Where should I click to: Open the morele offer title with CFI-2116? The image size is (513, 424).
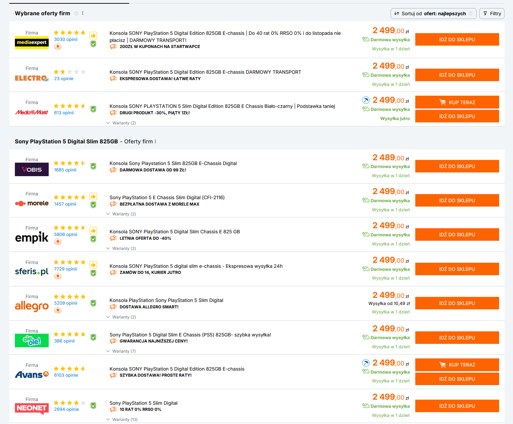point(167,197)
